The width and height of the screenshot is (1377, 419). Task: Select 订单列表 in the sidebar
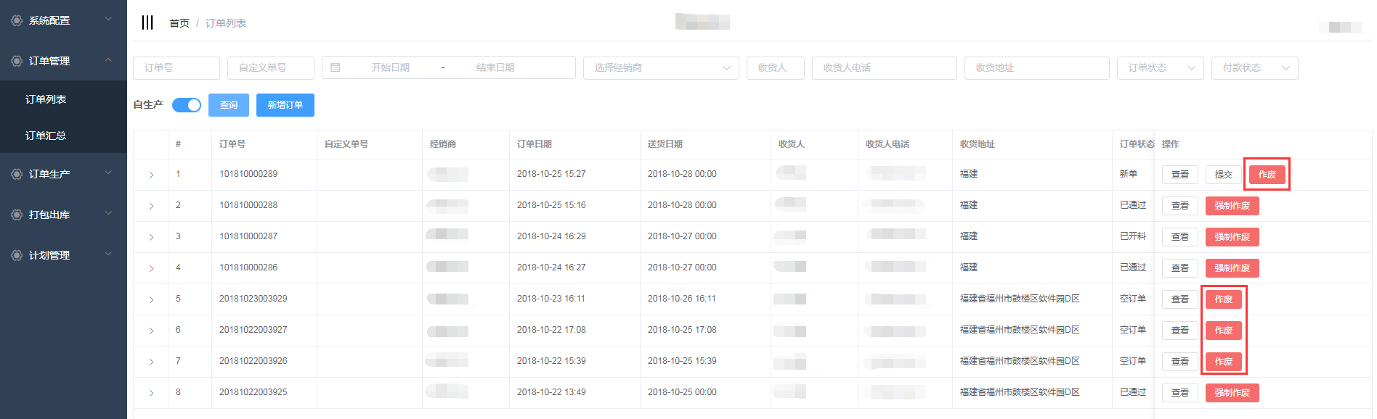tap(46, 99)
